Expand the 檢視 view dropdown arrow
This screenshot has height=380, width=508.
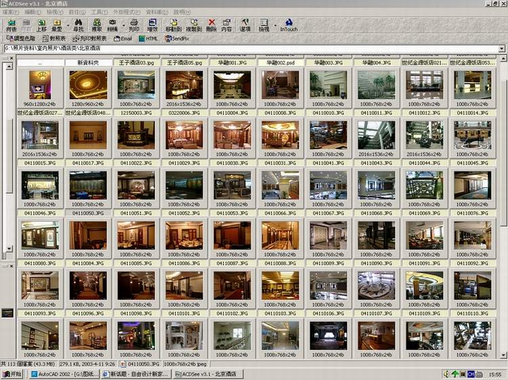click(276, 25)
